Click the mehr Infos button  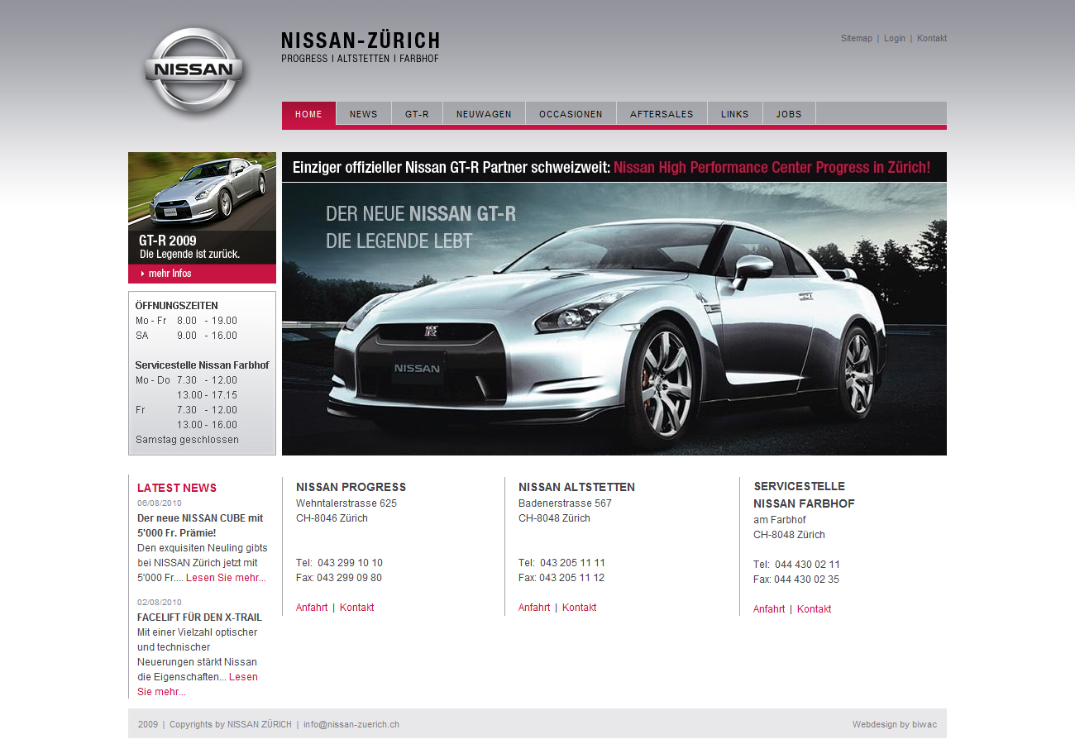202,274
